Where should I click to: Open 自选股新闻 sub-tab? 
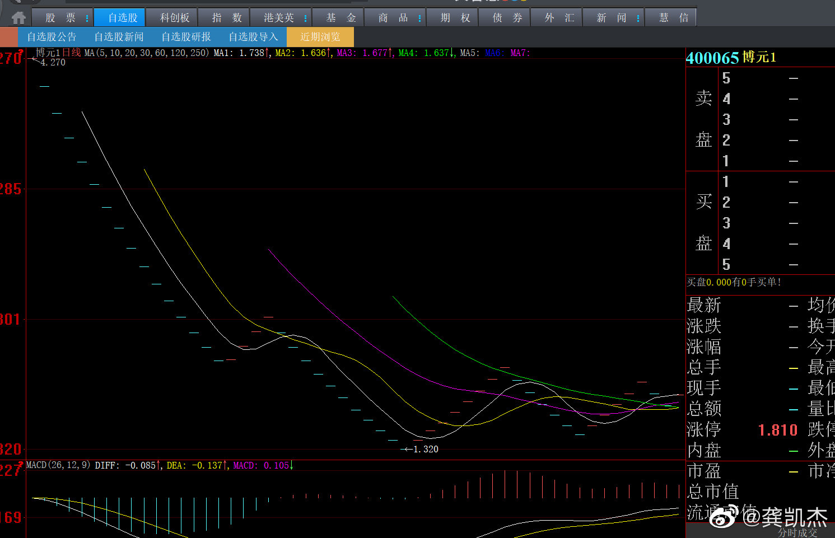coord(119,37)
